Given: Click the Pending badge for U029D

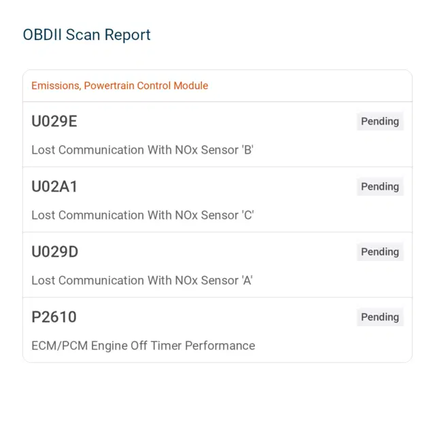Looking at the screenshot, I should click(380, 251).
